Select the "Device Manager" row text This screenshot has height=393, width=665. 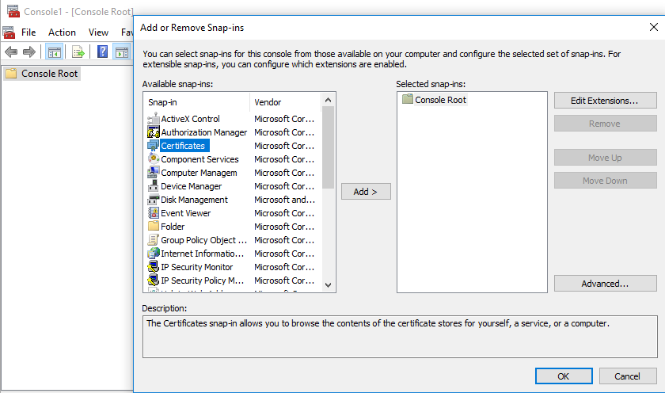(x=192, y=186)
